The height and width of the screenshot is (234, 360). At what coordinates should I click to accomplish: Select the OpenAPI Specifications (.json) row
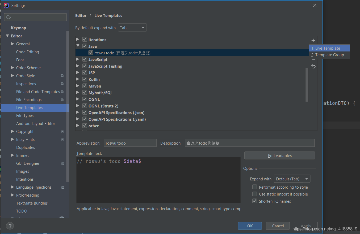pyautogui.click(x=192, y=112)
